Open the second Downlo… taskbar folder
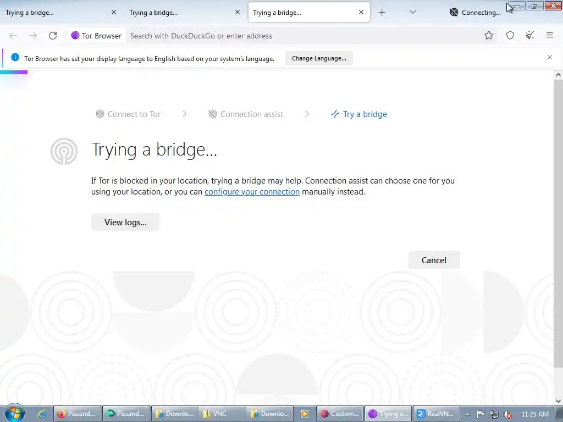This screenshot has height=422, width=563. [x=271, y=414]
